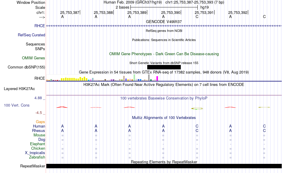Click the OMIM Gene Phenotypes track title
This screenshot has height=173, width=282.
tap(164, 54)
